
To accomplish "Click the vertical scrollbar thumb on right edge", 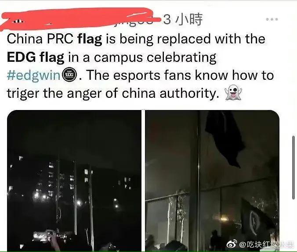I will tap(293, 167).
